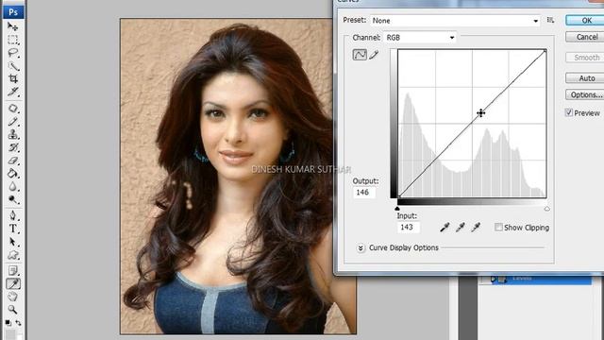Image resolution: width=604 pixels, height=340 pixels.
Task: Expand the Levels layer triangle in Layers panel
Action: tap(493, 280)
